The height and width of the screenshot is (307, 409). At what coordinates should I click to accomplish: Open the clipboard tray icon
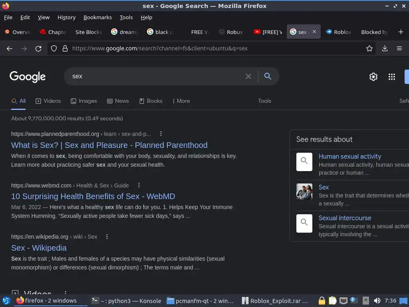[333, 301]
